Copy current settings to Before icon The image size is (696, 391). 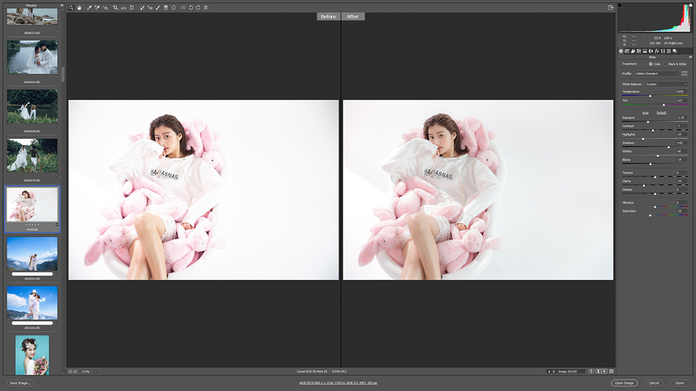click(604, 372)
